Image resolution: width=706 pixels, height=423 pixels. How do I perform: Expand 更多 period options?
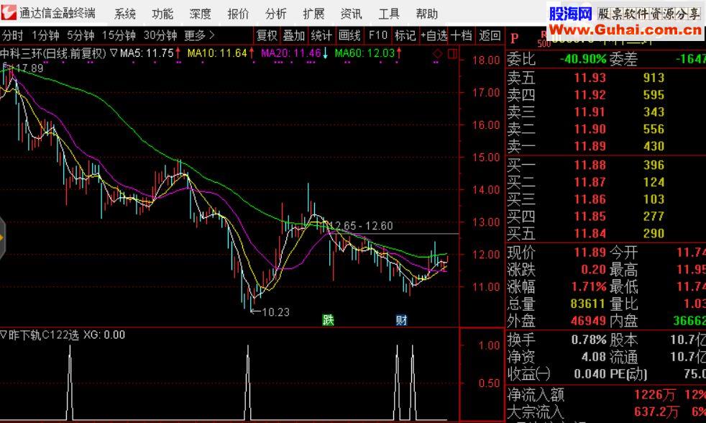click(199, 35)
